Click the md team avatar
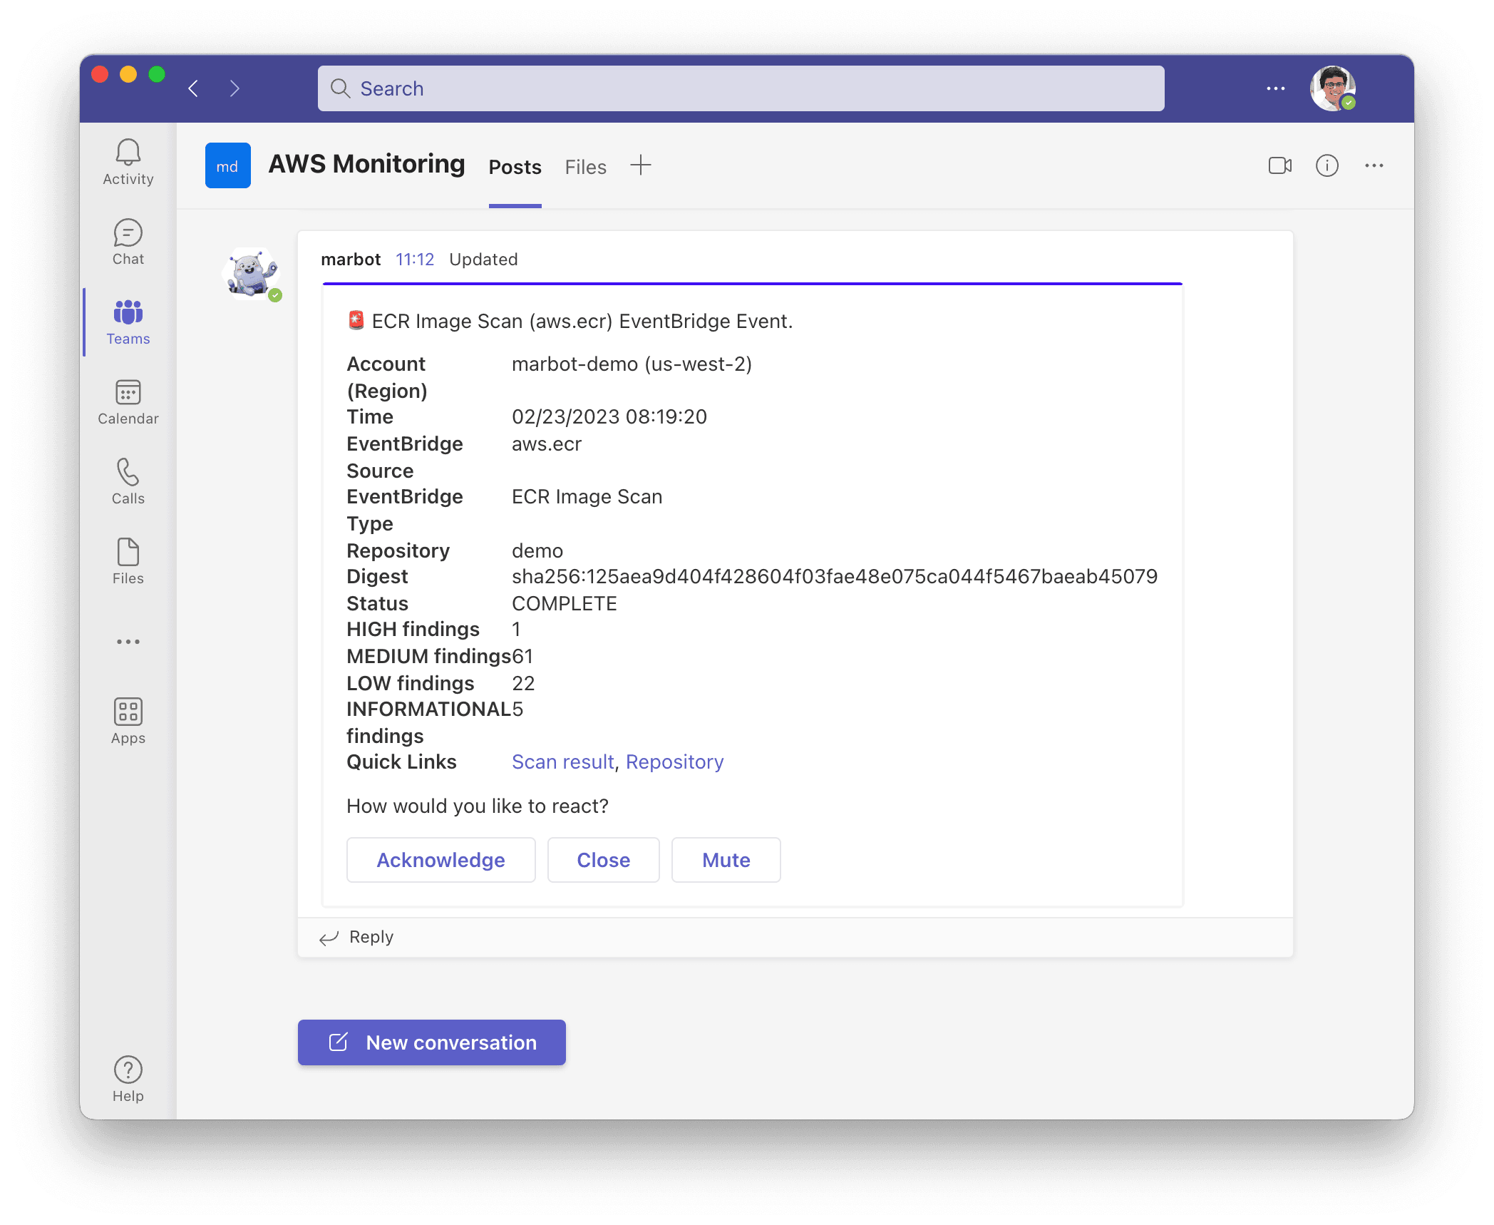The image size is (1494, 1225). point(228,165)
